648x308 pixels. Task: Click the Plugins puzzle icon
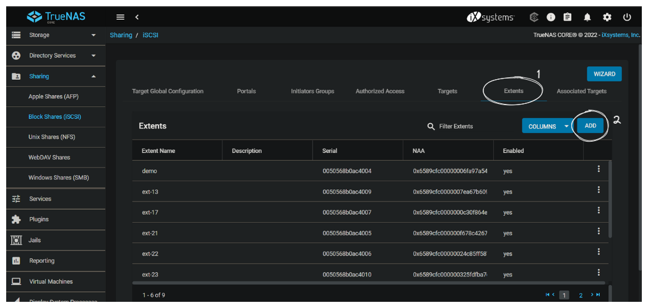tap(16, 220)
